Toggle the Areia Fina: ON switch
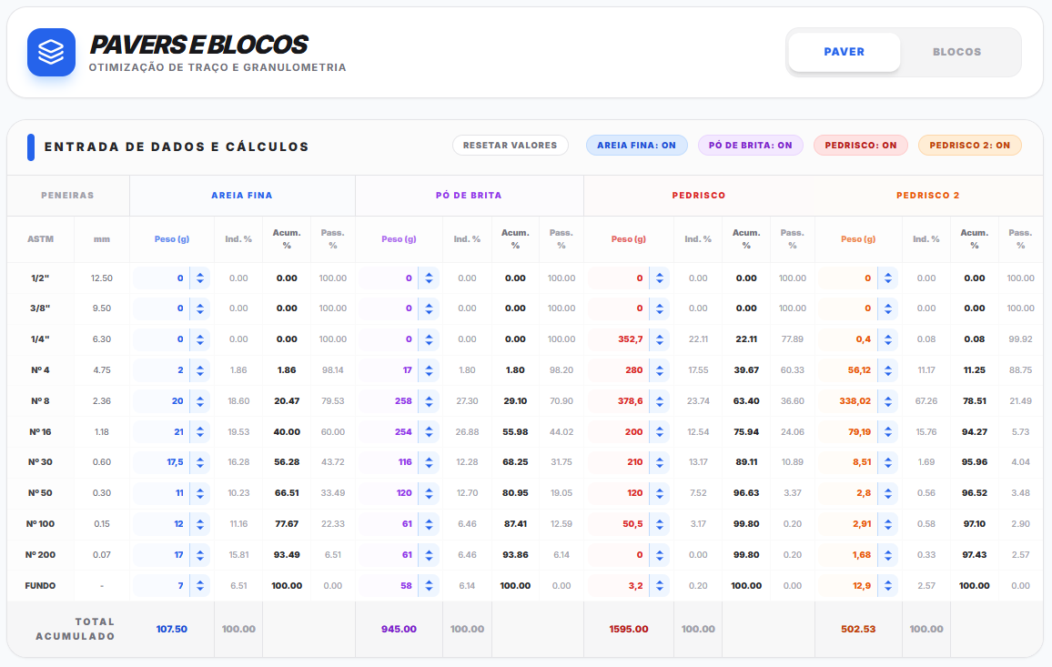This screenshot has height=667, width=1052. 636,146
